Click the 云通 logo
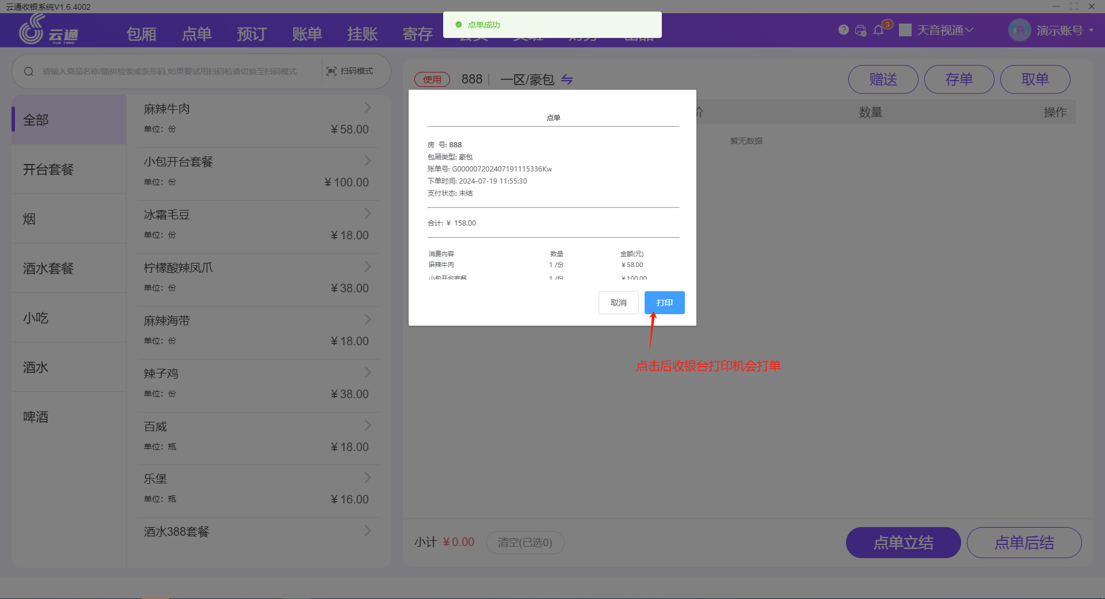 pyautogui.click(x=48, y=30)
